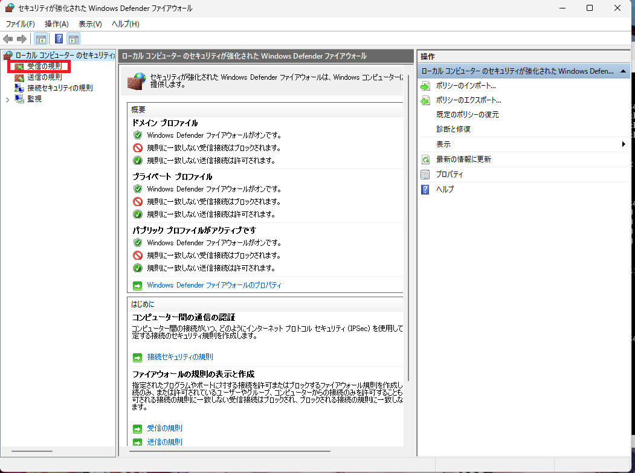The height and width of the screenshot is (473, 635).
Task: Click the 操作 pane title
Action: pos(428,57)
